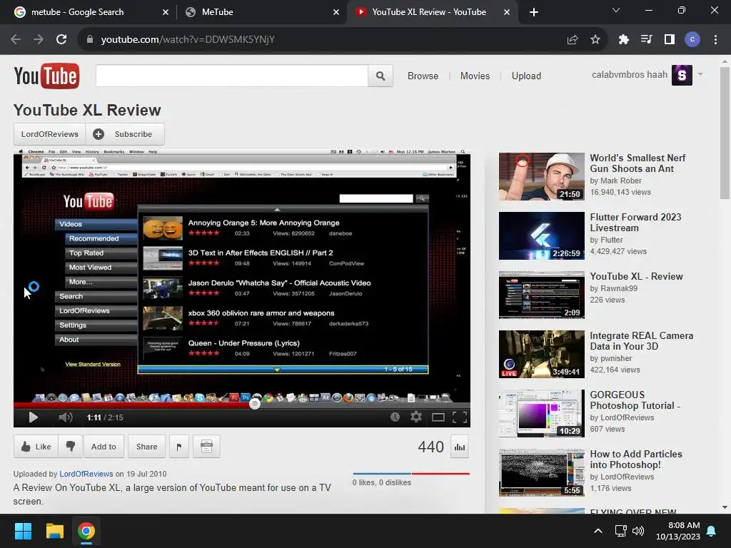Open the Chrome three-dot menu
The width and height of the screenshot is (731, 548).
[x=715, y=40]
